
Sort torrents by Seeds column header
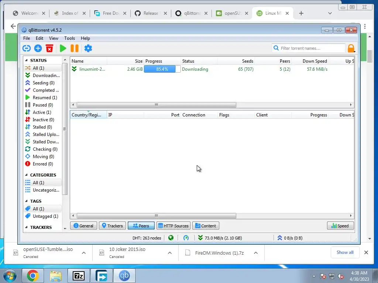pyautogui.click(x=236, y=61)
